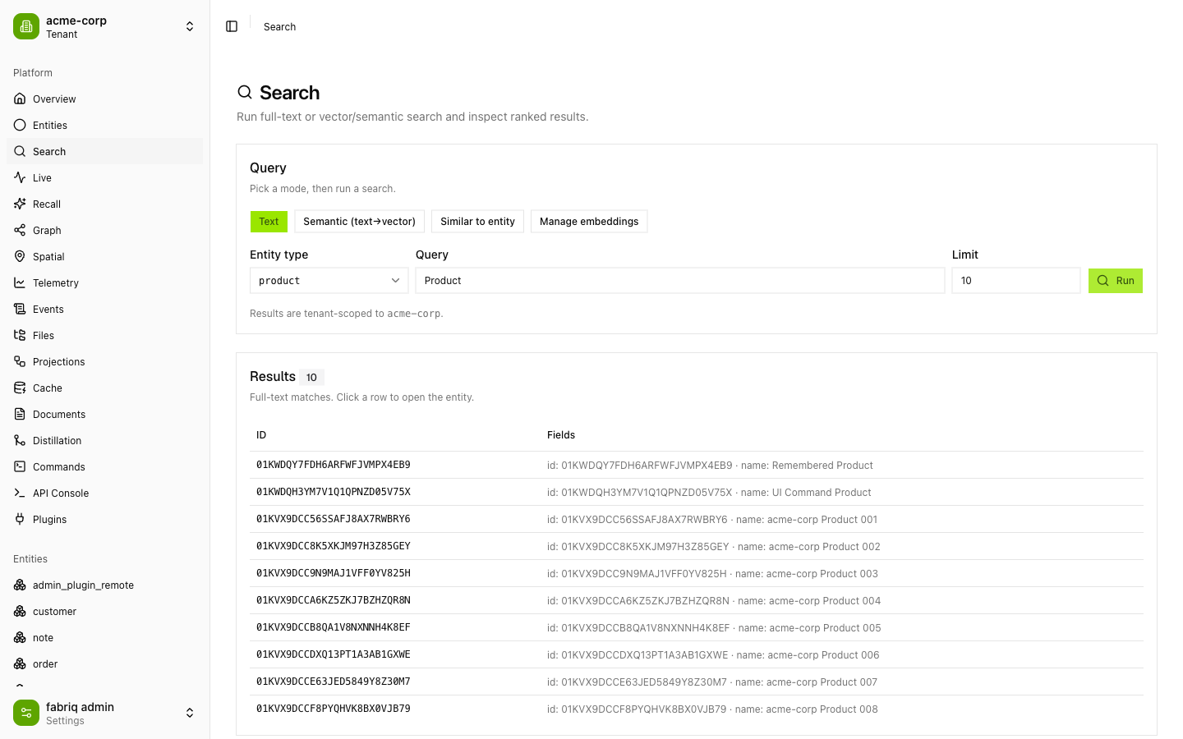Open Telemetry via its chart icon
Screen dimensions: 1183x739
[x=20, y=282]
